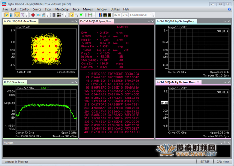Click the blue Help question mark icon
Viewport: 234px width, 166px height.
(229, 9)
